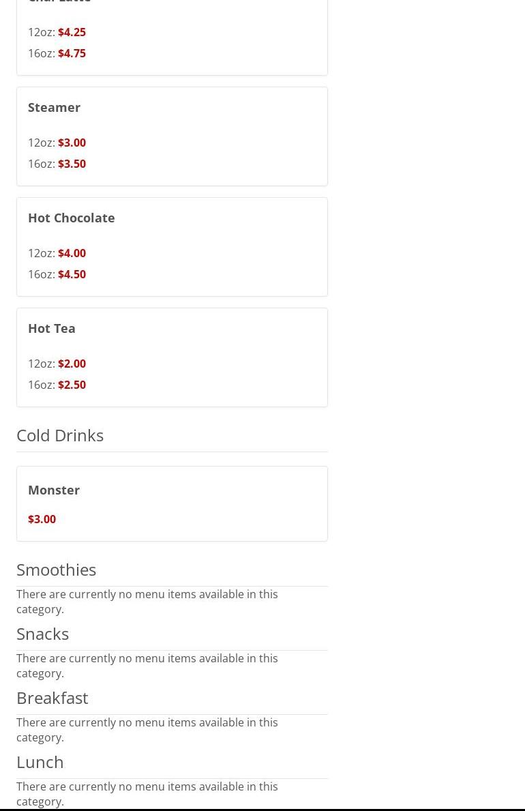The width and height of the screenshot is (525, 811).
Task: Select the Hot Chocolate item heading
Action: 72,218
